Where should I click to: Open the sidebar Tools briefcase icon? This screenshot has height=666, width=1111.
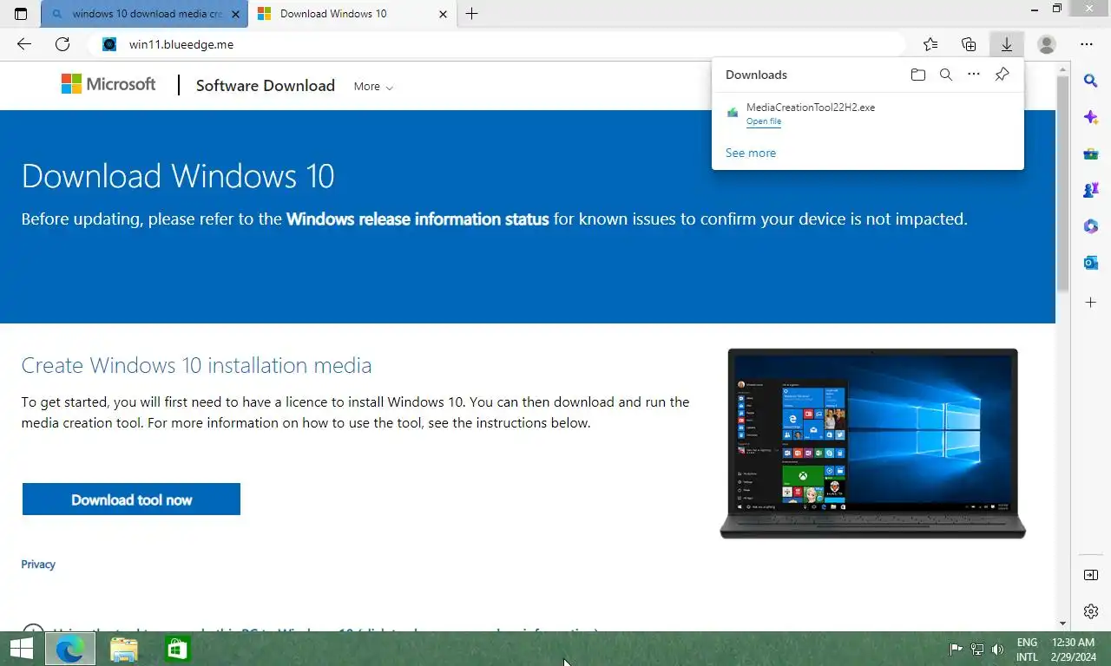(x=1091, y=153)
